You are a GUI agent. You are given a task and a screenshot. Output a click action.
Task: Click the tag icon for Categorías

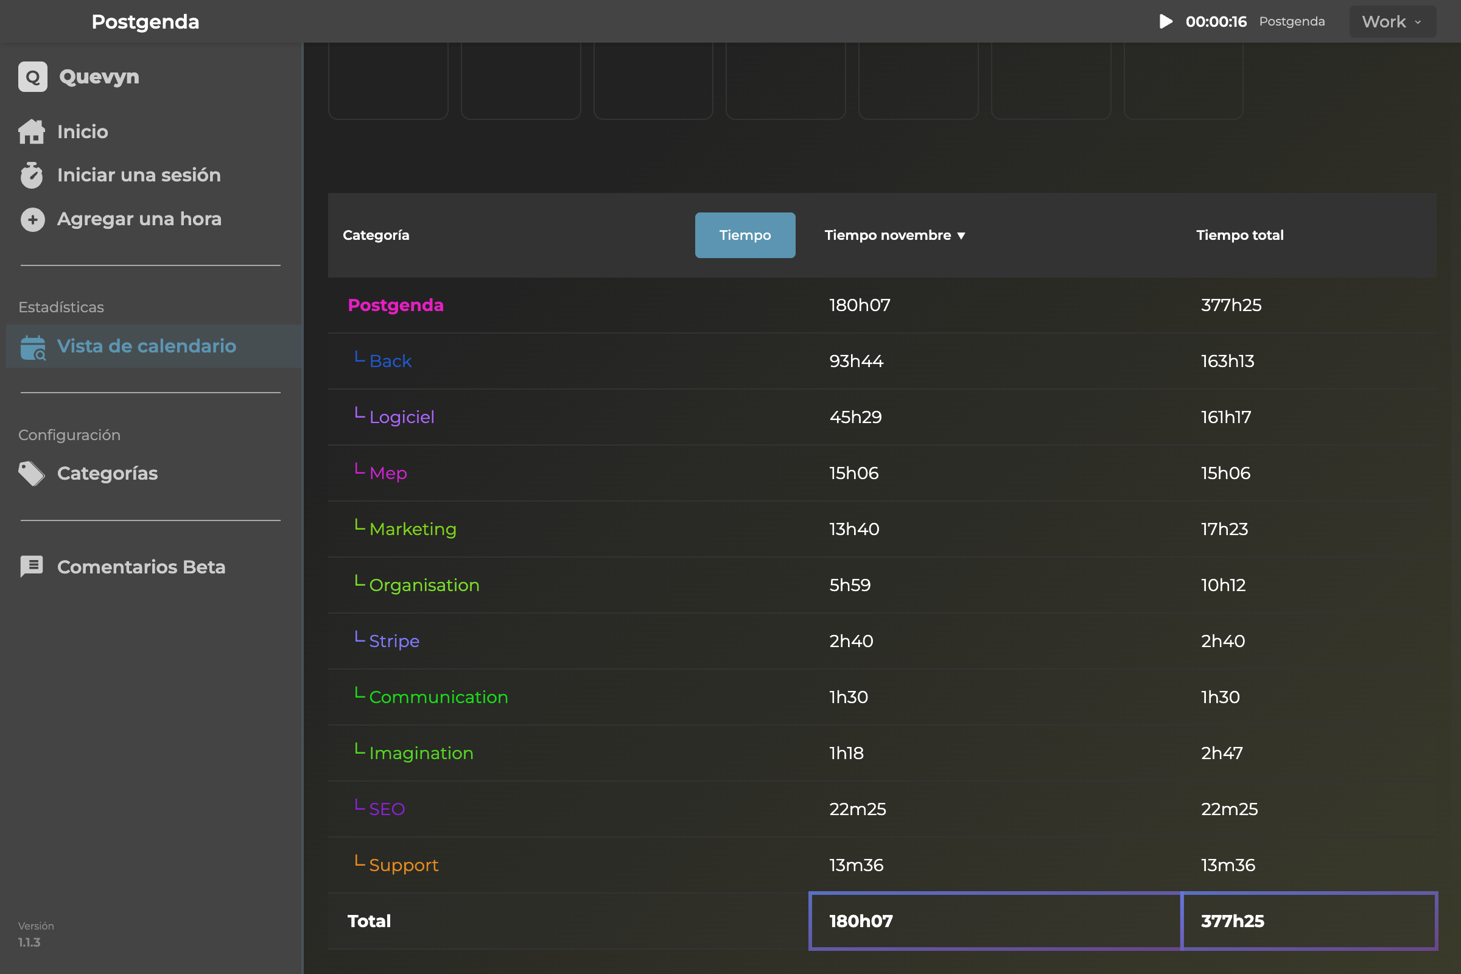click(31, 474)
